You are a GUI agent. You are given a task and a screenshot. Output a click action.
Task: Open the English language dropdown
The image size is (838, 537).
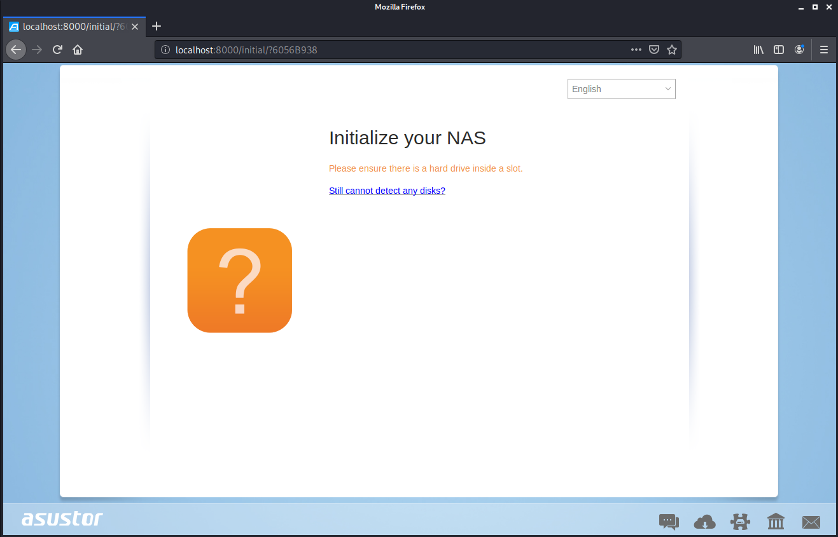(621, 89)
